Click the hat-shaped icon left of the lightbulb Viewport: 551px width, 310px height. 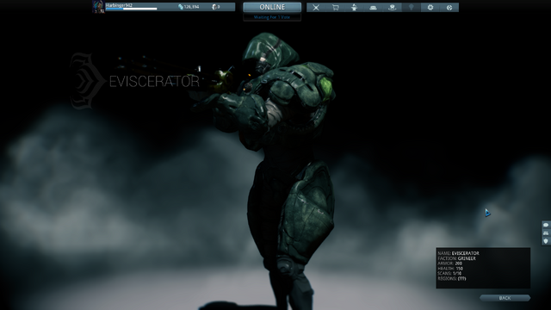[x=393, y=8]
